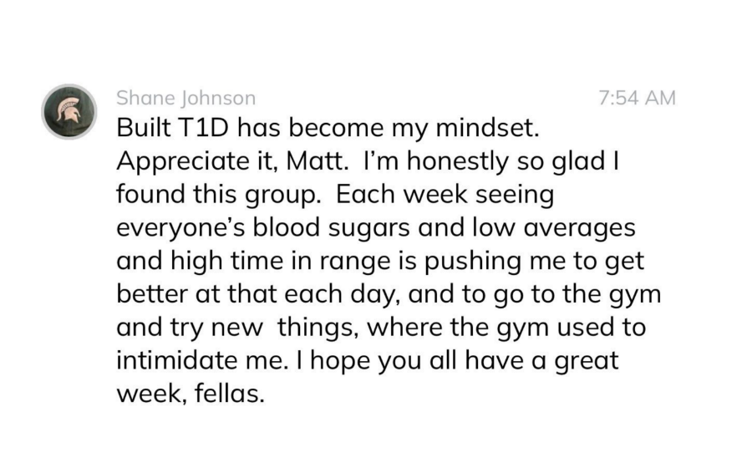The height and width of the screenshot is (463, 742).
Task: Click the phrase 'found this group.'
Action: [219, 195]
